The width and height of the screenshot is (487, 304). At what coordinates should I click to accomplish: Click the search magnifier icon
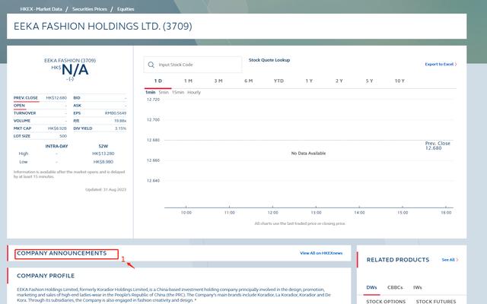pyautogui.click(x=151, y=65)
